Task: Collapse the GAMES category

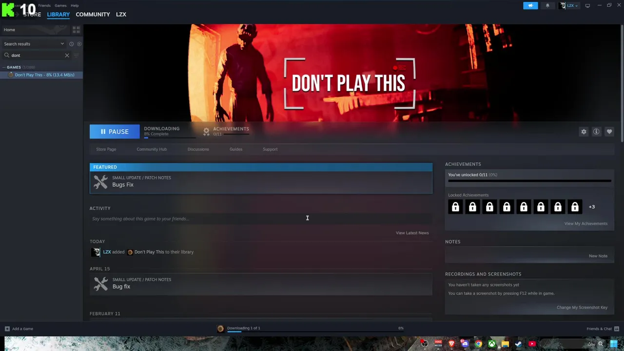Action: pyautogui.click(x=4, y=67)
